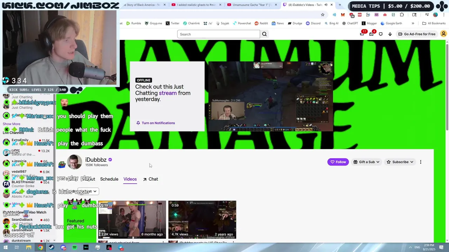This screenshot has width=449, height=252.
Task: Open the Twitch mail icon showing badge 4
Action: tap(371, 34)
